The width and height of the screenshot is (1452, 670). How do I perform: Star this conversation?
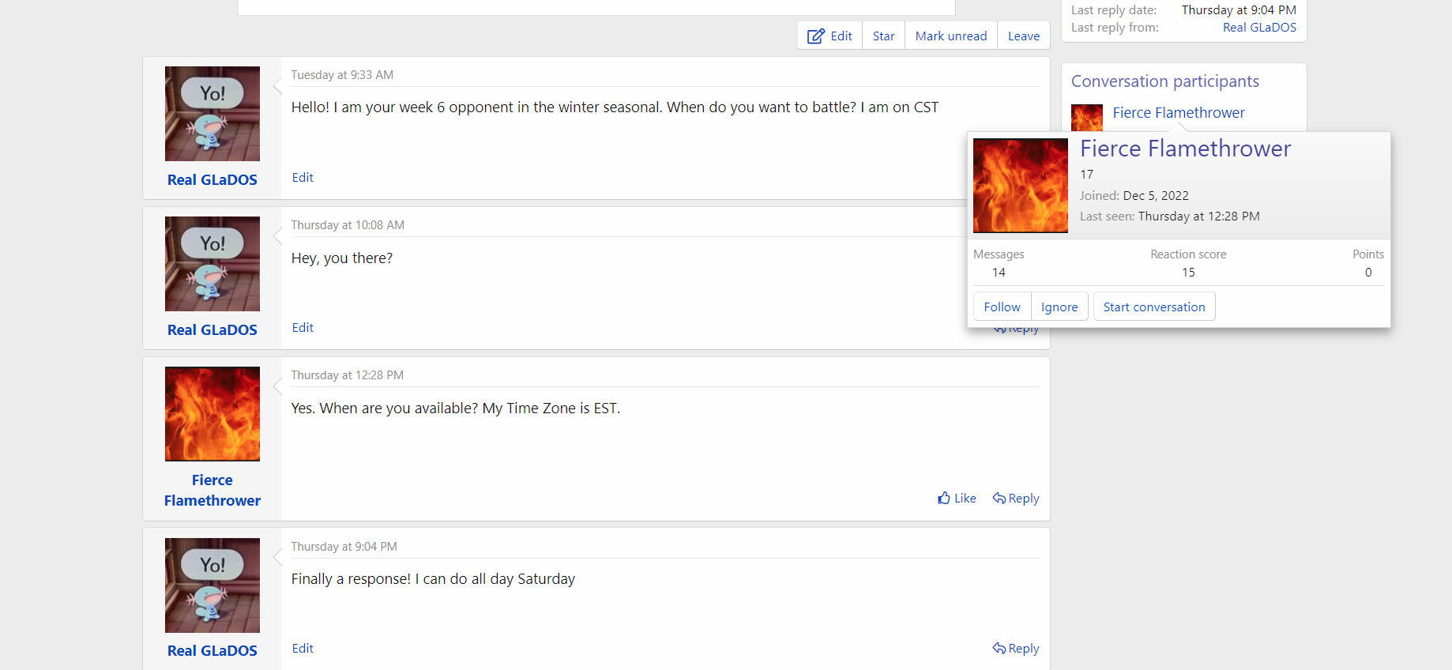pos(883,36)
